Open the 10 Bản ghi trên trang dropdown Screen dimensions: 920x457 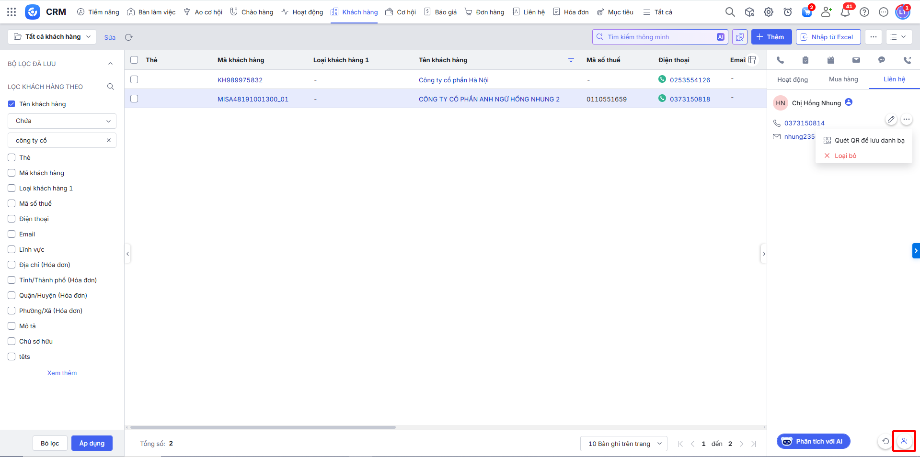(x=623, y=444)
